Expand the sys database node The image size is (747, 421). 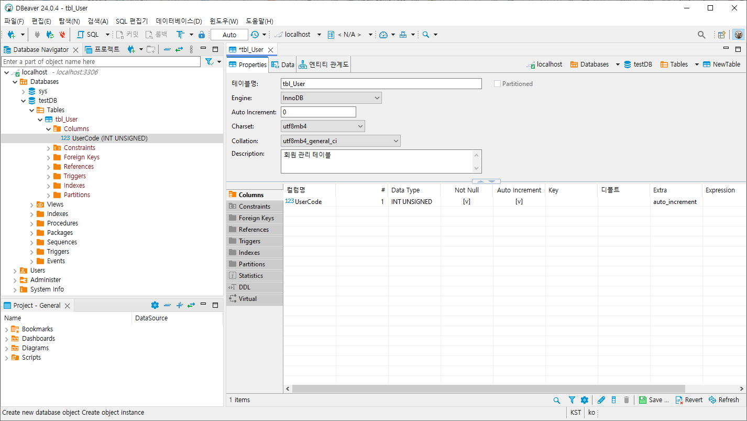pyautogui.click(x=23, y=91)
